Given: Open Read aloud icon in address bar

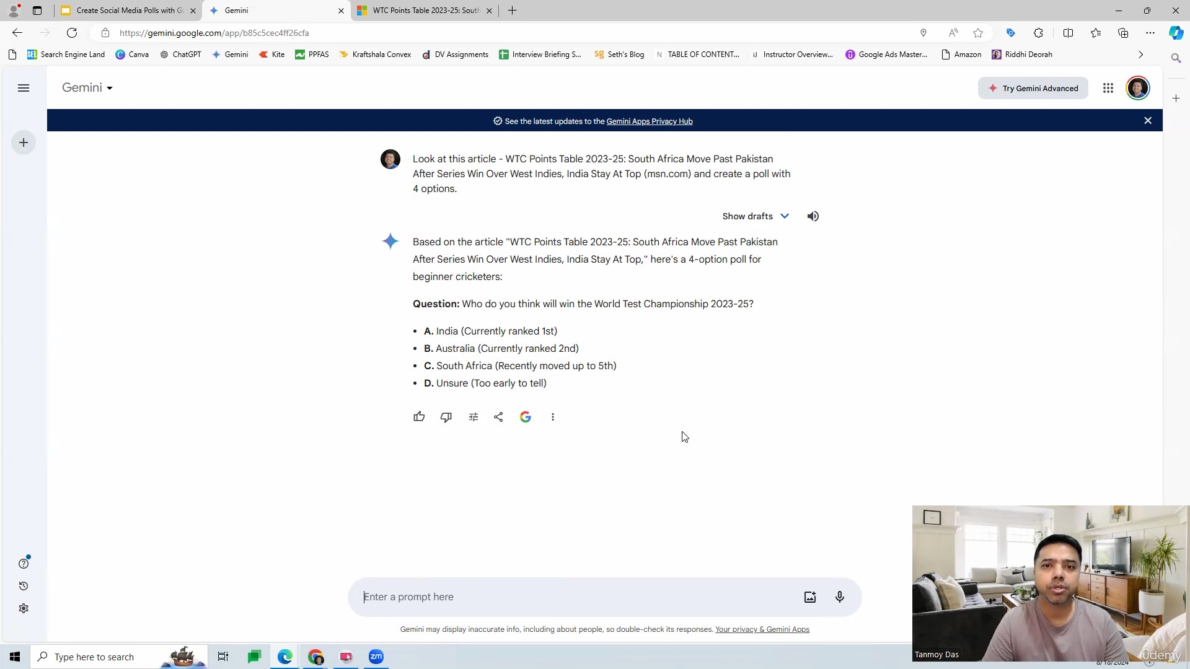Looking at the screenshot, I should 953,33.
